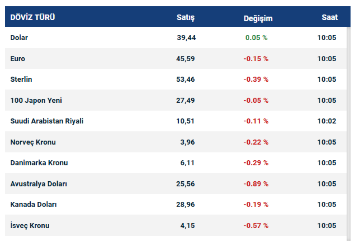355x248 pixels.
Task: Open the İsveç Kronu entry
Action: pyautogui.click(x=30, y=226)
